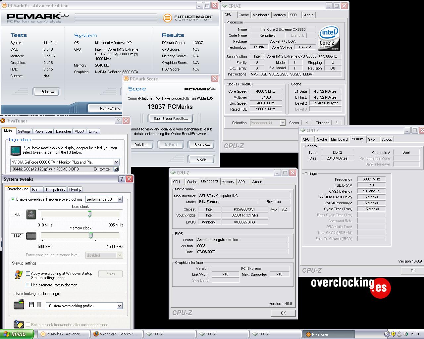Click the Details... button in Score dialog

tap(141, 145)
